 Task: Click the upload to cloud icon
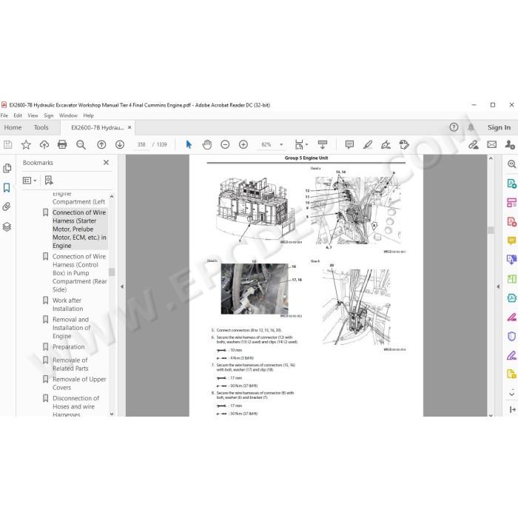(44, 144)
